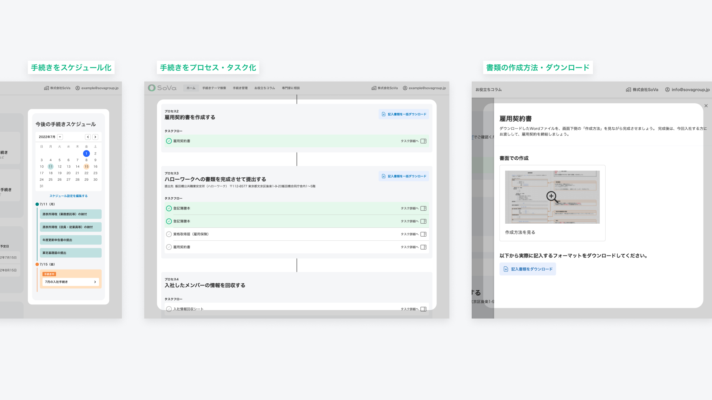Toggle check circle for 入社情報回収シート task

point(169,309)
